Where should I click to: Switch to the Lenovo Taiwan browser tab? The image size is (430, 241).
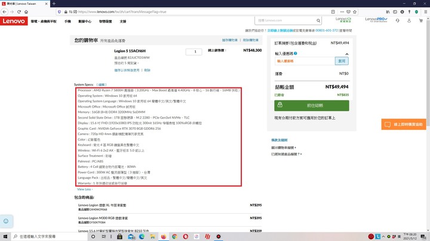pyautogui.click(x=24, y=4)
